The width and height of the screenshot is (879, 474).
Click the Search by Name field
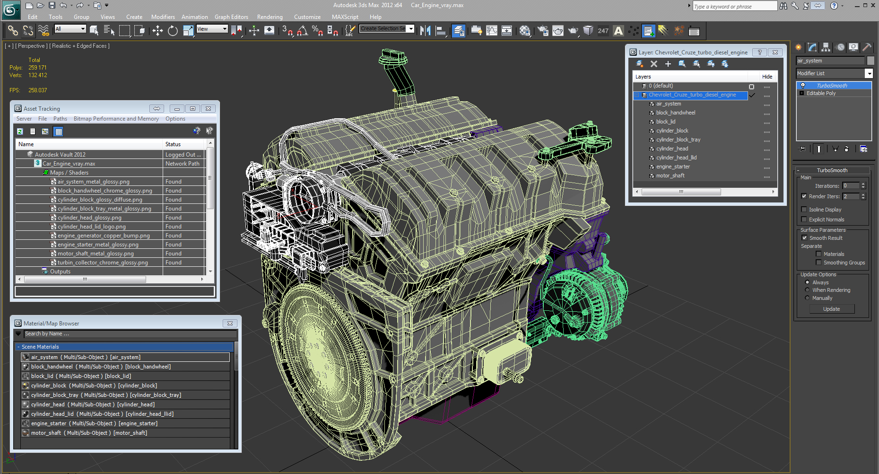[x=130, y=334]
